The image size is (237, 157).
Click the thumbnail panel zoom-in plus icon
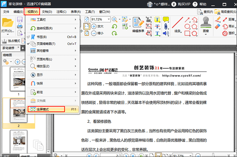point(17,62)
